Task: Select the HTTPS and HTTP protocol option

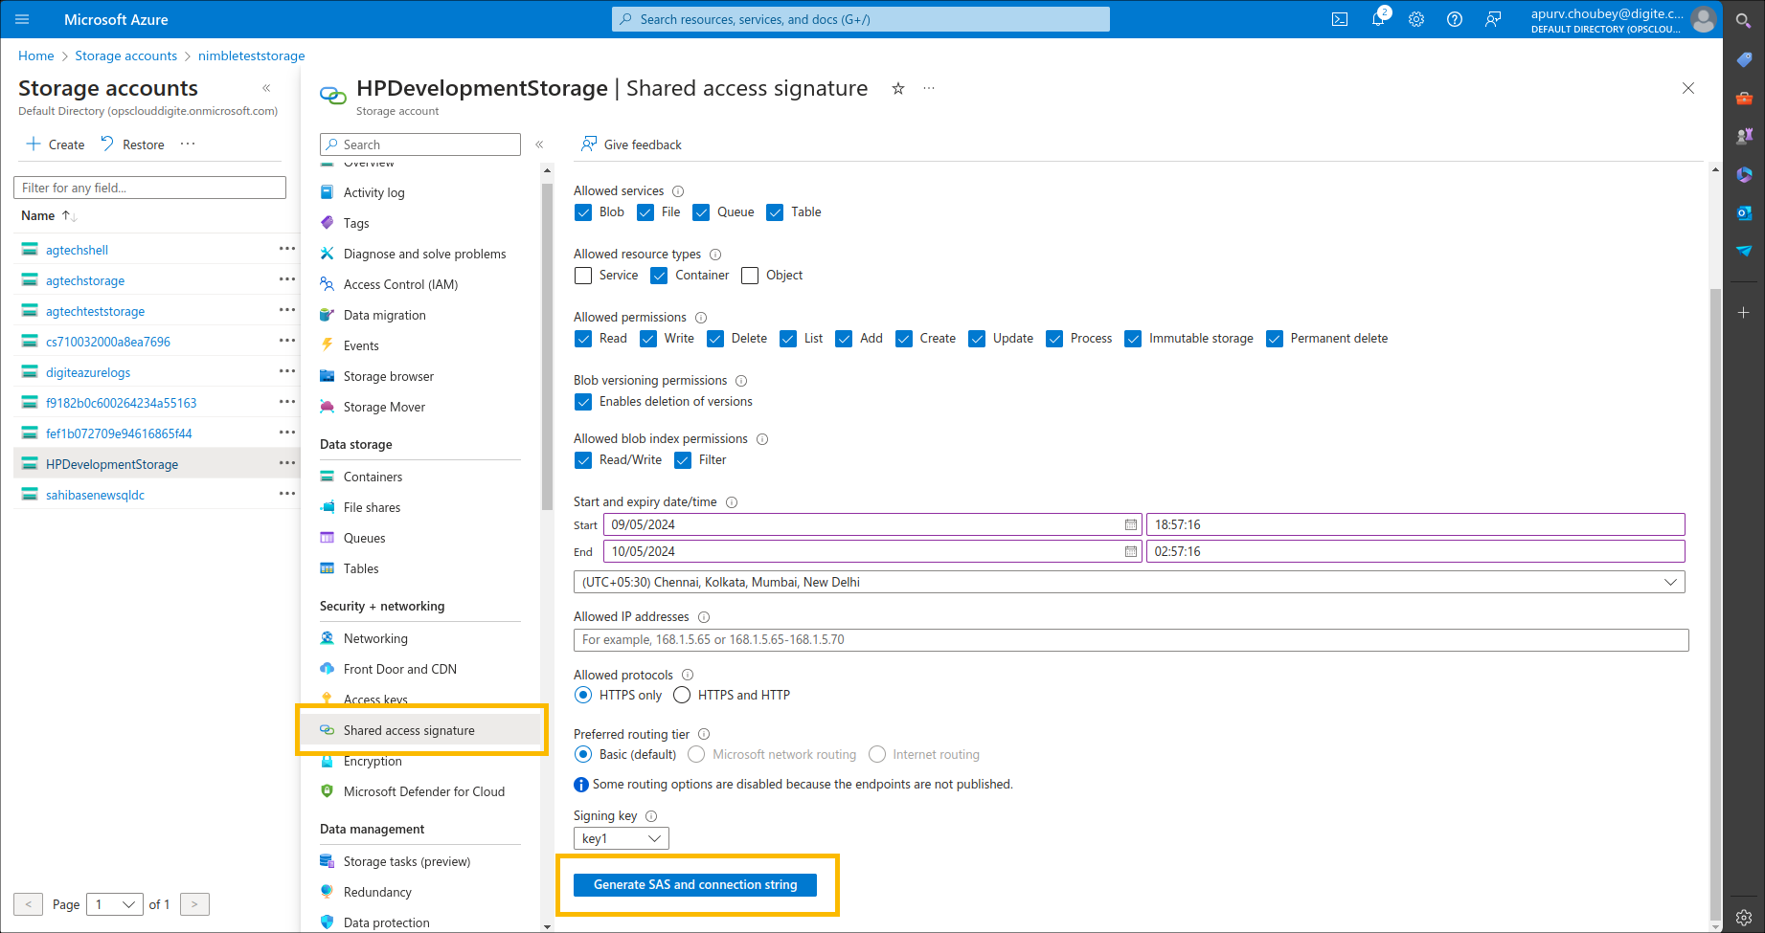Action: coord(681,695)
